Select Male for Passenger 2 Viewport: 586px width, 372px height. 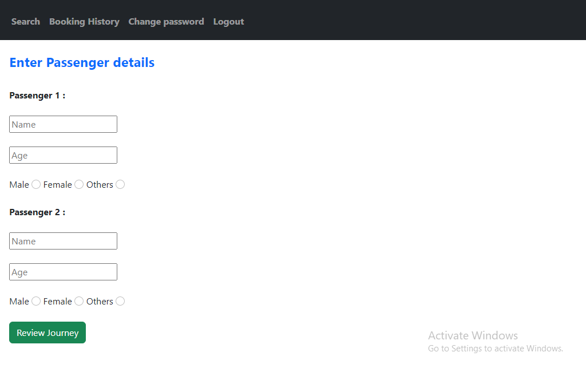(x=36, y=301)
